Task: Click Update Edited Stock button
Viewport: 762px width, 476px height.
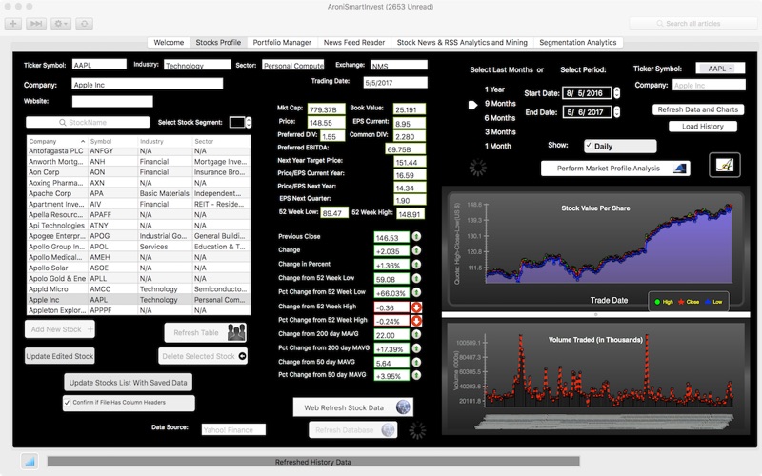Action: (60, 356)
